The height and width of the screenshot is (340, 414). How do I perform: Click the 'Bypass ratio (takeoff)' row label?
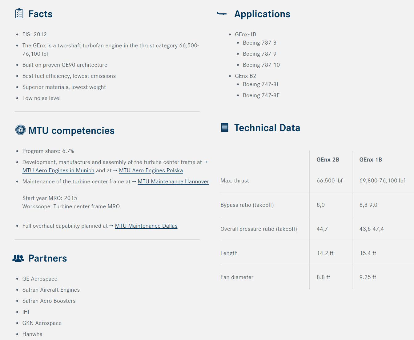coord(247,205)
